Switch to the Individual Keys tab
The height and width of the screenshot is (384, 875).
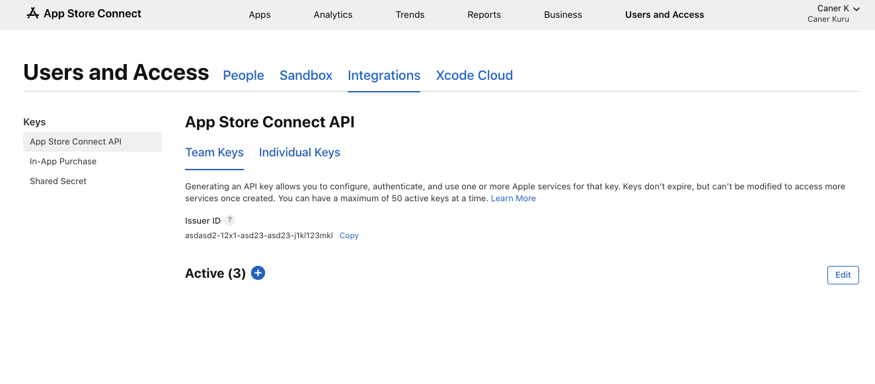tap(299, 152)
